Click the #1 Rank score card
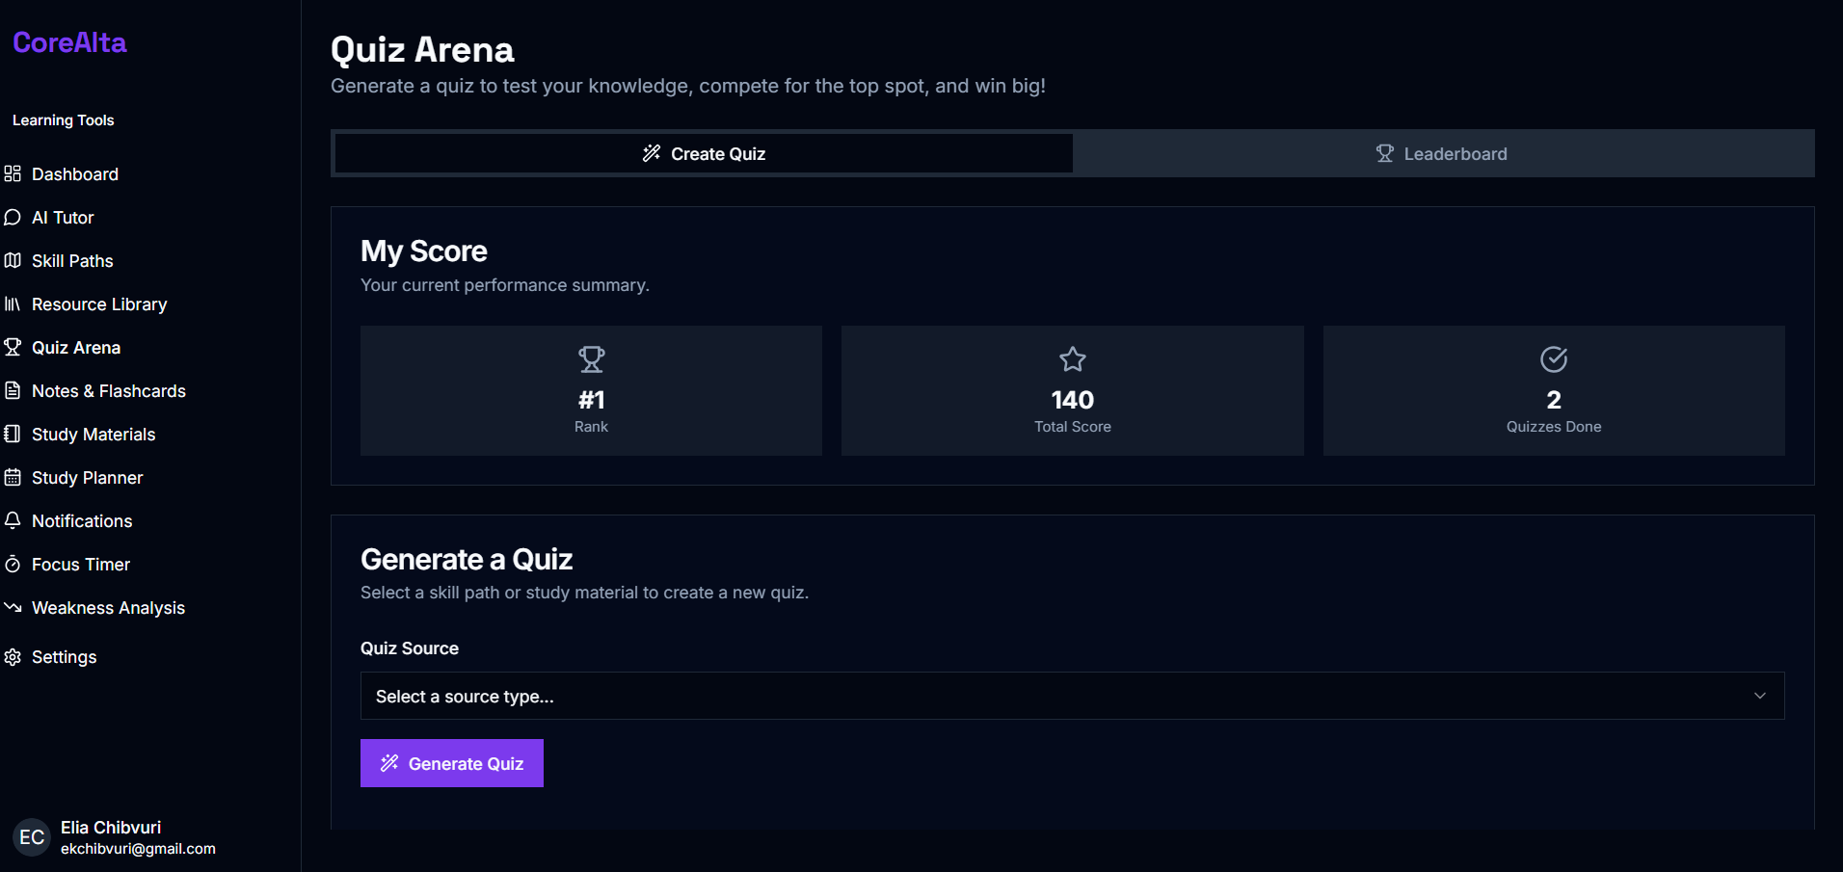This screenshot has height=872, width=1843. [x=591, y=390]
